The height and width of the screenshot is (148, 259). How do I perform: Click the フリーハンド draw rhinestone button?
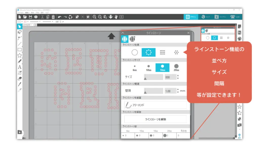[x=155, y=105]
